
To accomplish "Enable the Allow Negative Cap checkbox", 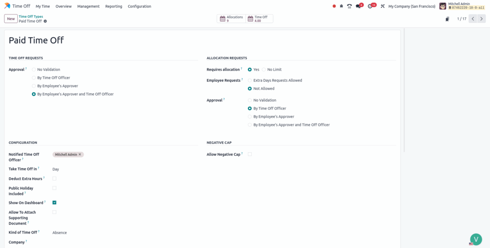I will [250, 154].
